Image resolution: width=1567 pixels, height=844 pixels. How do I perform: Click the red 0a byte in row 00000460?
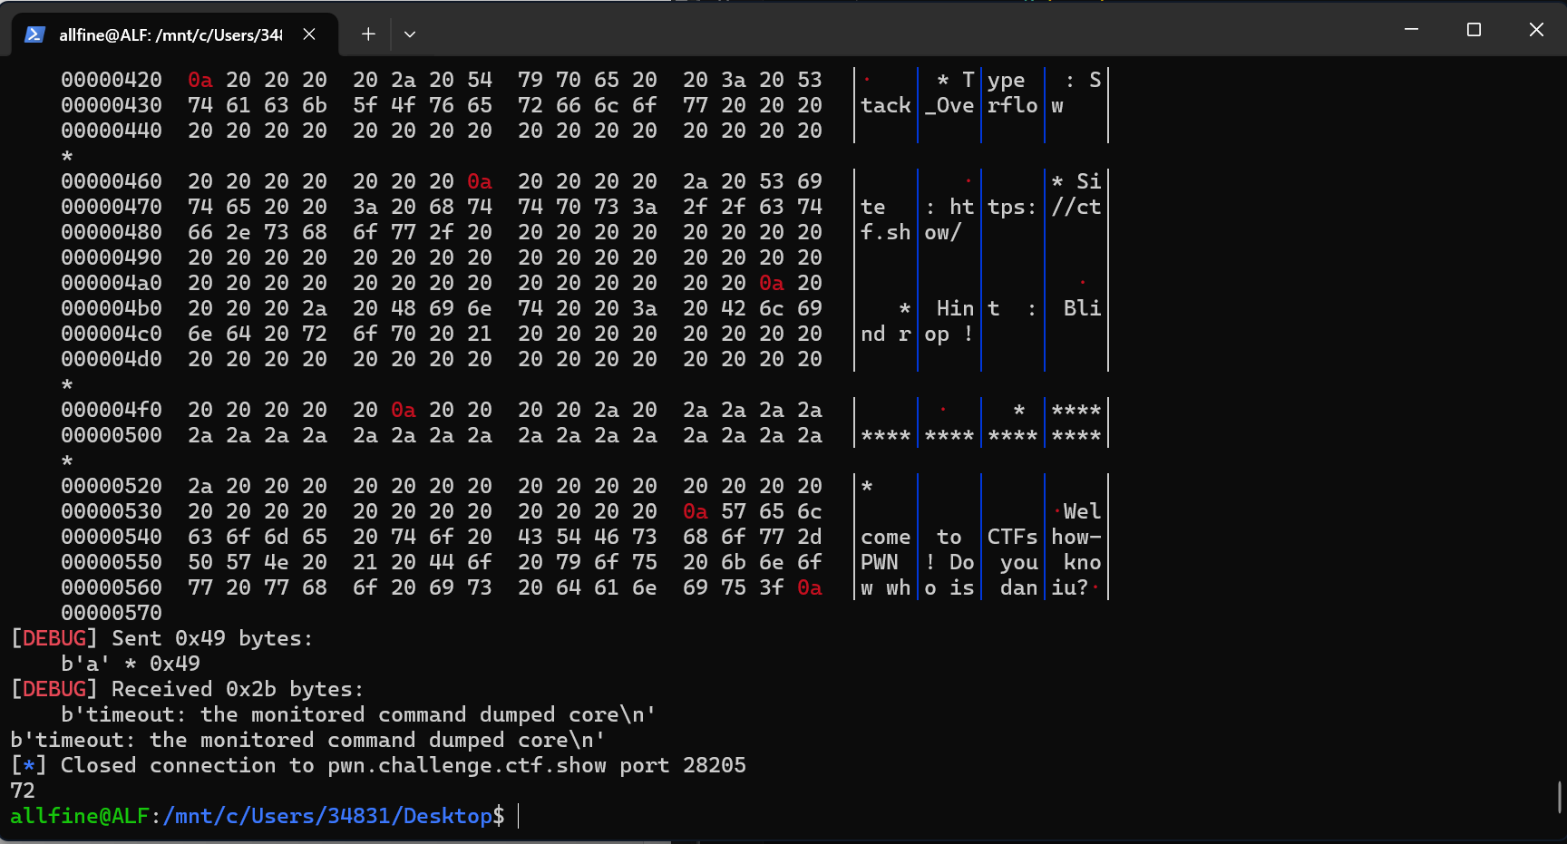click(480, 181)
